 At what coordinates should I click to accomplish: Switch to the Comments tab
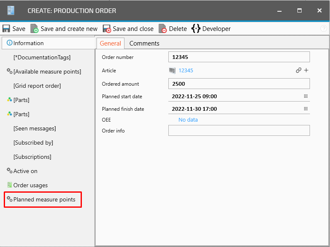(144, 43)
